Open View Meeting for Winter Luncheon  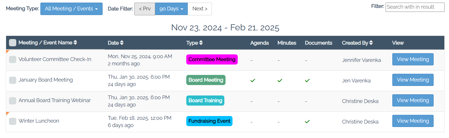click(413, 121)
